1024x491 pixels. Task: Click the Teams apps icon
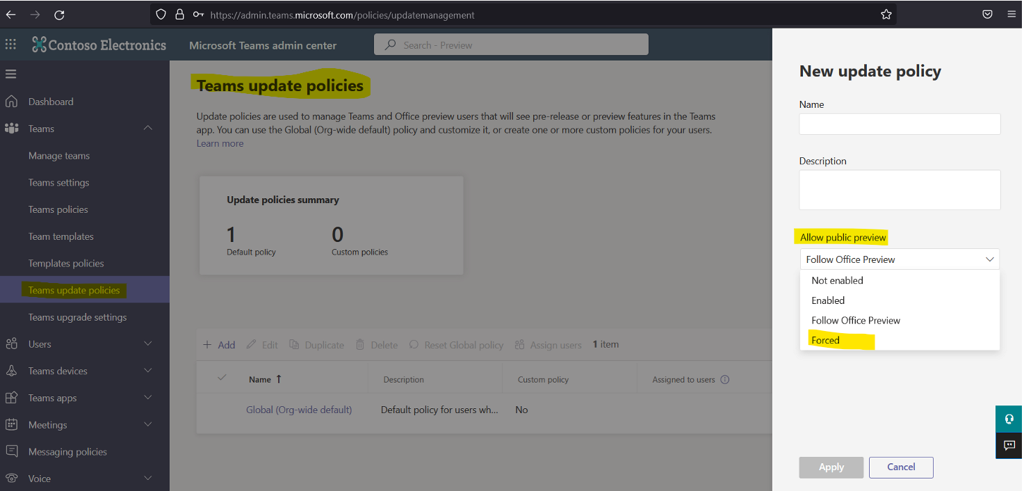point(11,398)
